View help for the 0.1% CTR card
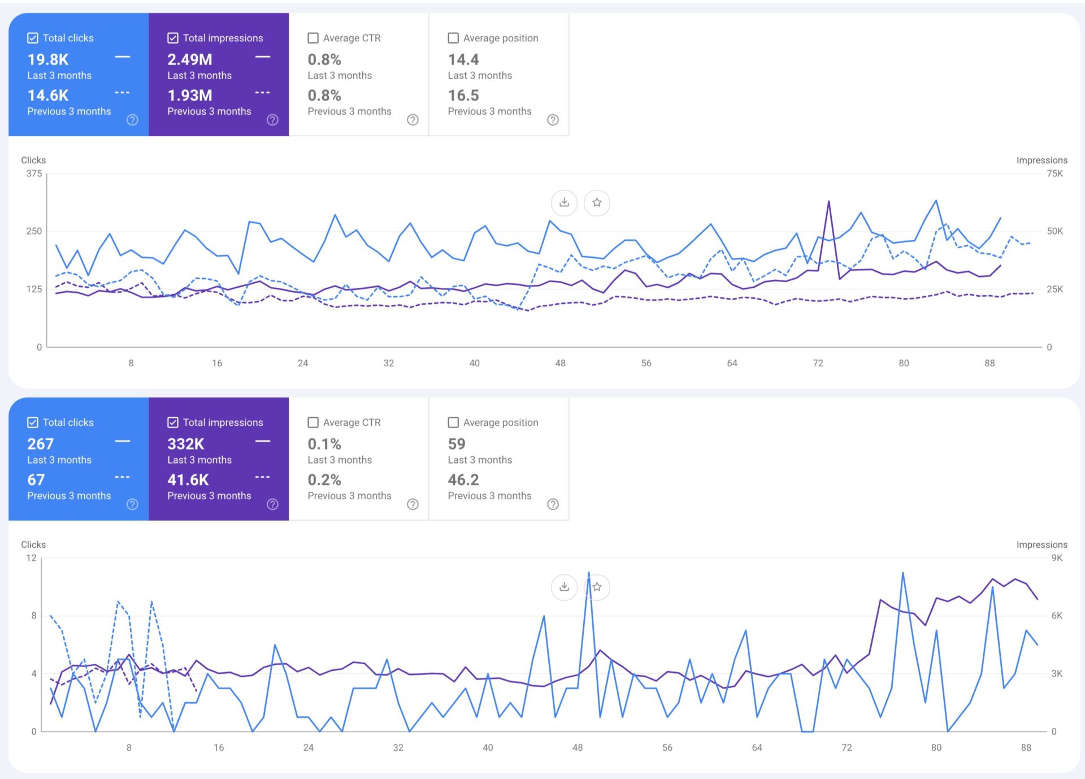The height and width of the screenshot is (779, 1085). point(413,504)
